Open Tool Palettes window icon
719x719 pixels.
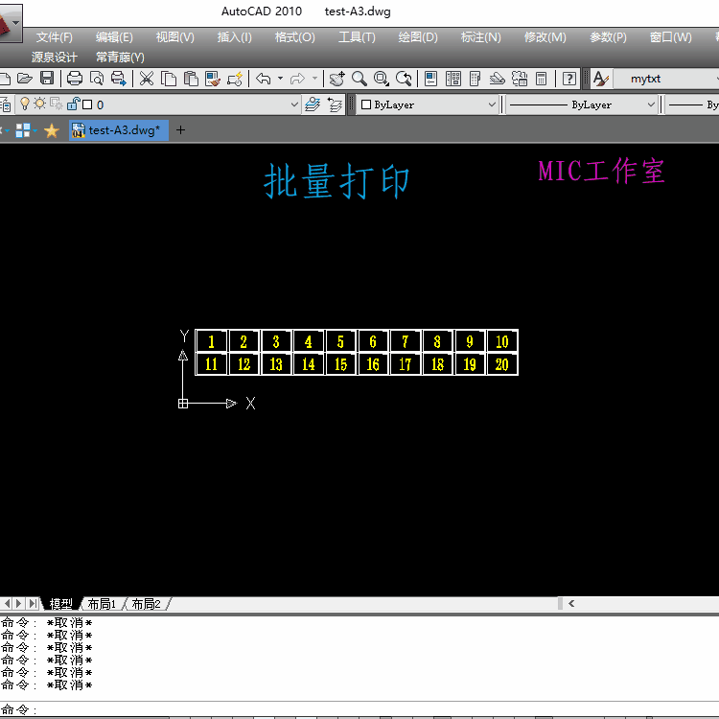[x=475, y=79]
